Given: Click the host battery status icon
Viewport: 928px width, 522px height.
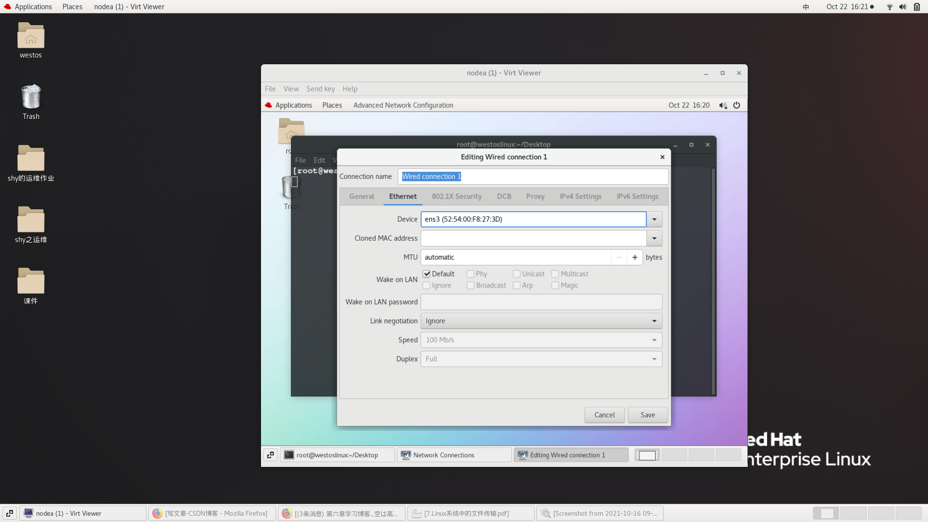Looking at the screenshot, I should coord(917,7).
